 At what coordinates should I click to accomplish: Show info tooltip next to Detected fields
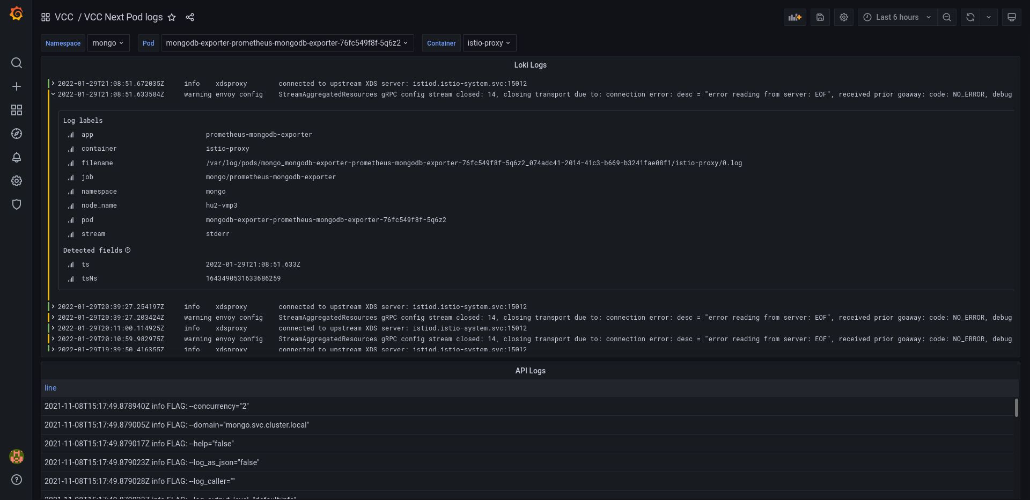(128, 250)
